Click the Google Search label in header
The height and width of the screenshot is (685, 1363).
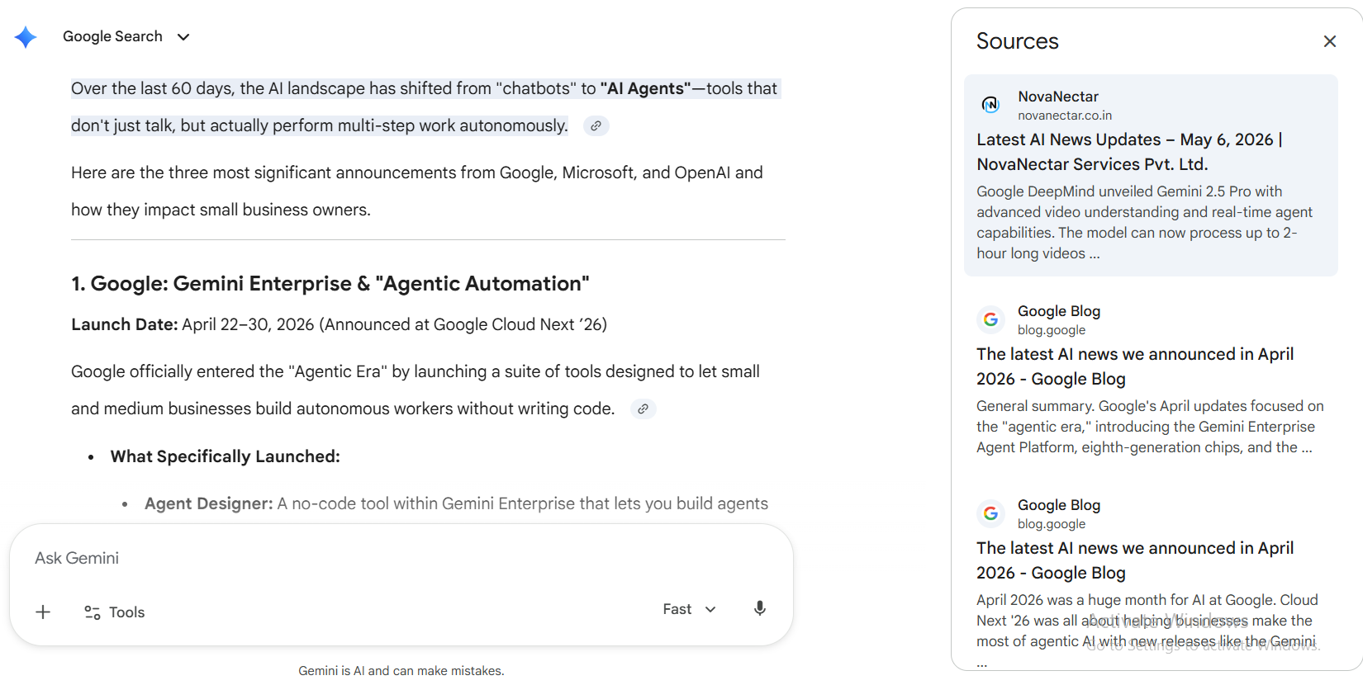[x=112, y=36]
